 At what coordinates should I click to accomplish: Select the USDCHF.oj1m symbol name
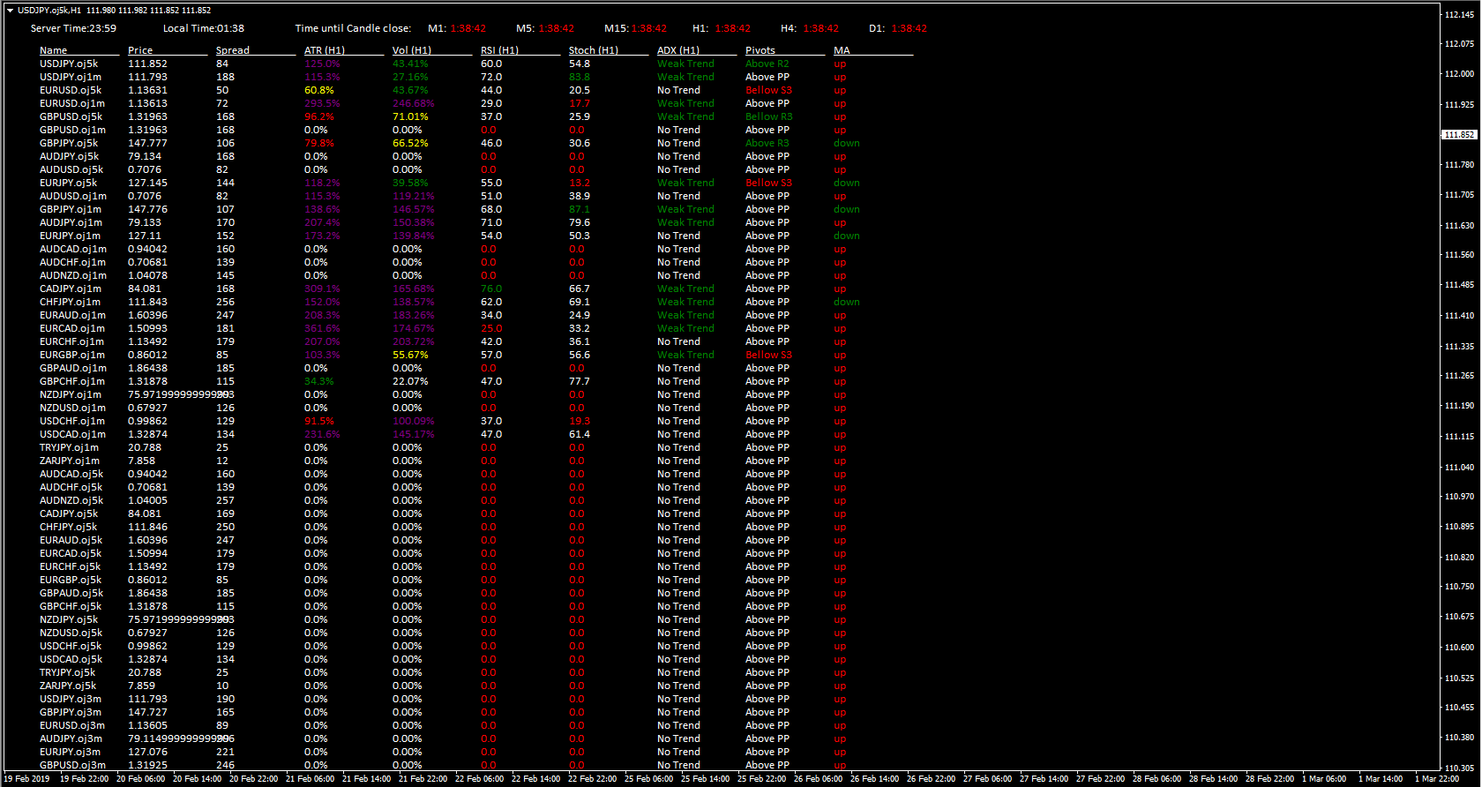point(72,421)
